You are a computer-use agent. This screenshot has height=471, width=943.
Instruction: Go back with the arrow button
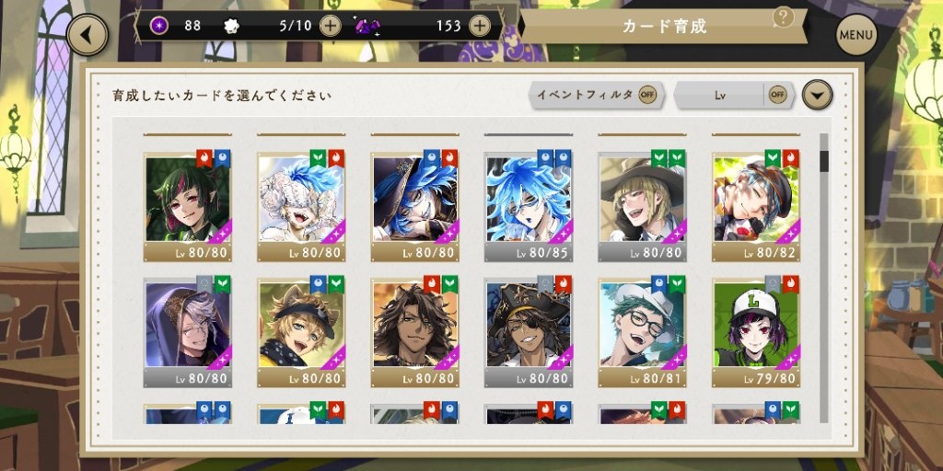click(x=87, y=34)
